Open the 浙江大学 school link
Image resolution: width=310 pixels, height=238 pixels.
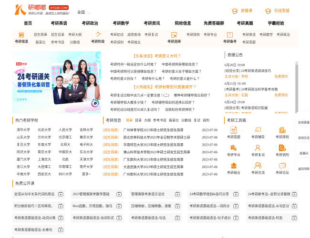click(x=23, y=167)
